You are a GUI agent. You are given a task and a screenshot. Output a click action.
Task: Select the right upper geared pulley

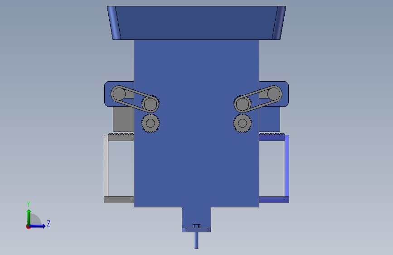(x=243, y=104)
